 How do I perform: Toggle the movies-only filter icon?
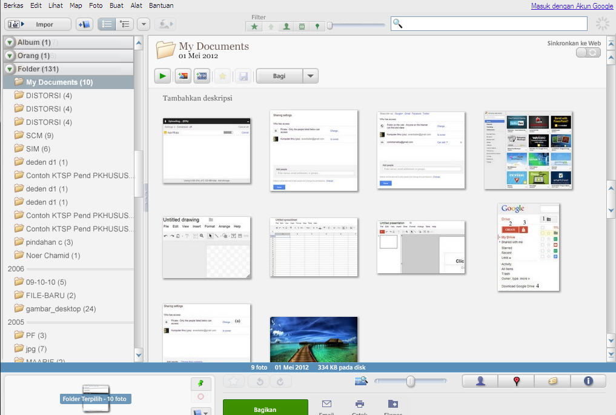coord(302,27)
